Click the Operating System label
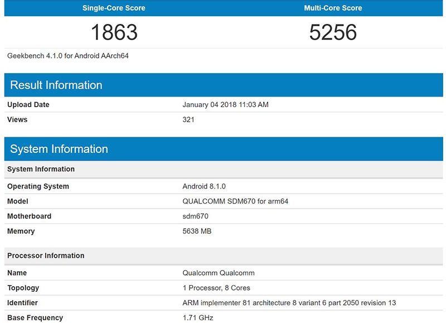 (38, 186)
